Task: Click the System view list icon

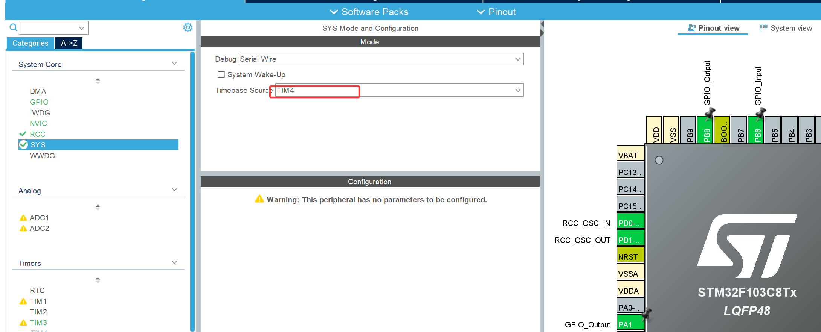Action: (763, 27)
